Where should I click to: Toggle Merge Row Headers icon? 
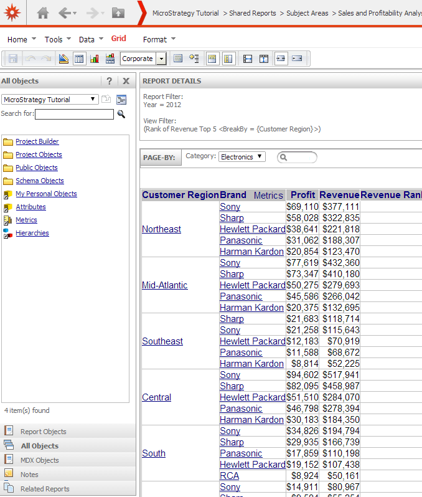tap(228, 59)
